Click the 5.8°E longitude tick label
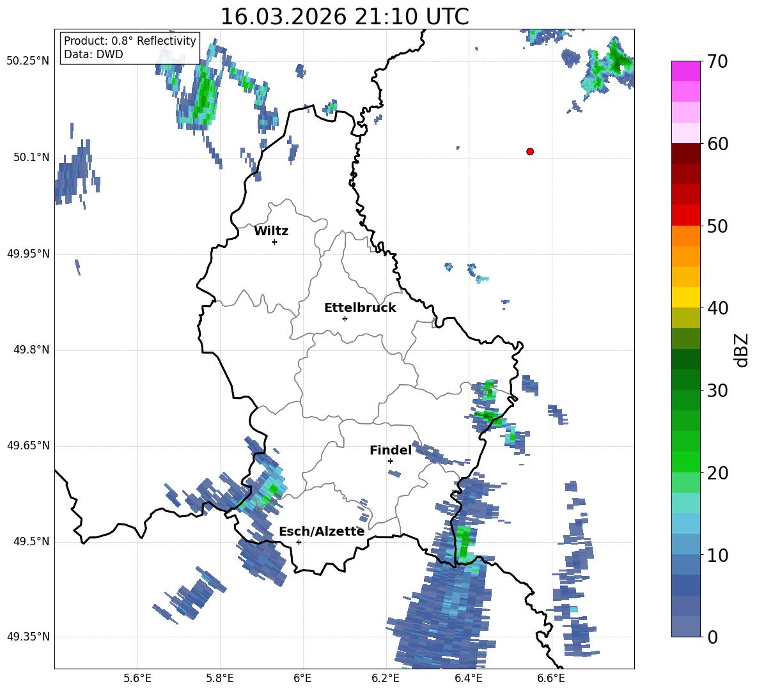The image size is (757, 691). (220, 678)
